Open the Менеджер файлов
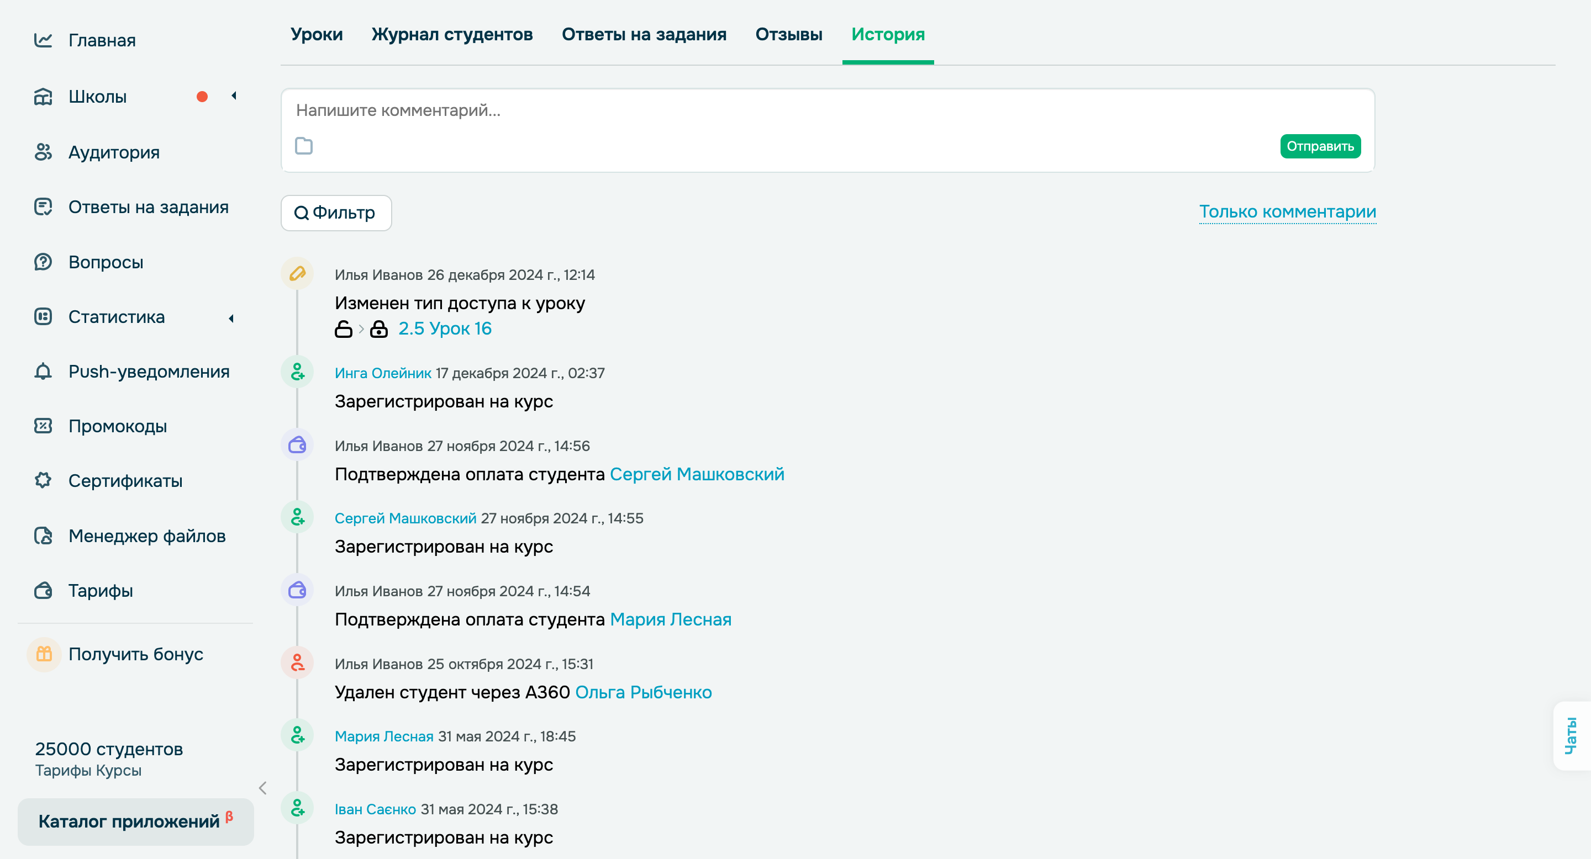 tap(147, 535)
